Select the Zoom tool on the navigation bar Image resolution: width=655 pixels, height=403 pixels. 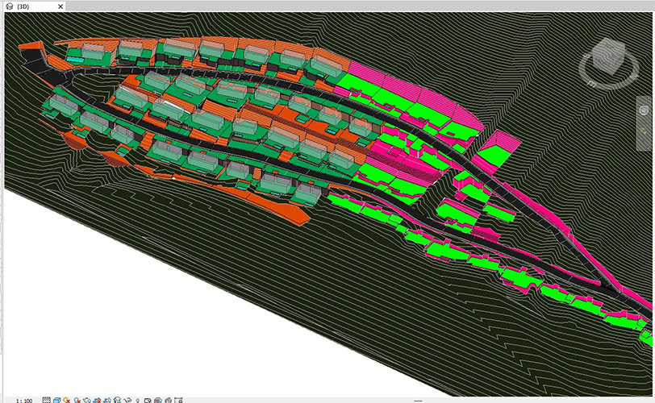coord(645,131)
